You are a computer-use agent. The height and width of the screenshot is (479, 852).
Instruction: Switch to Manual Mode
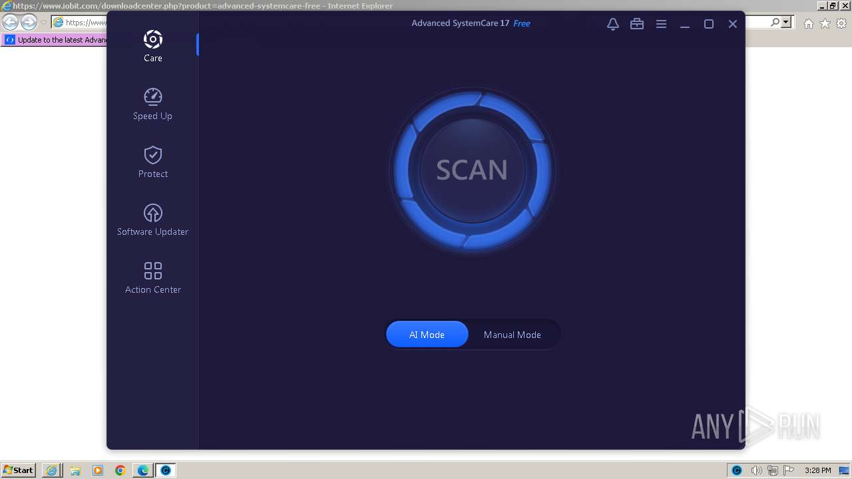[x=512, y=335]
